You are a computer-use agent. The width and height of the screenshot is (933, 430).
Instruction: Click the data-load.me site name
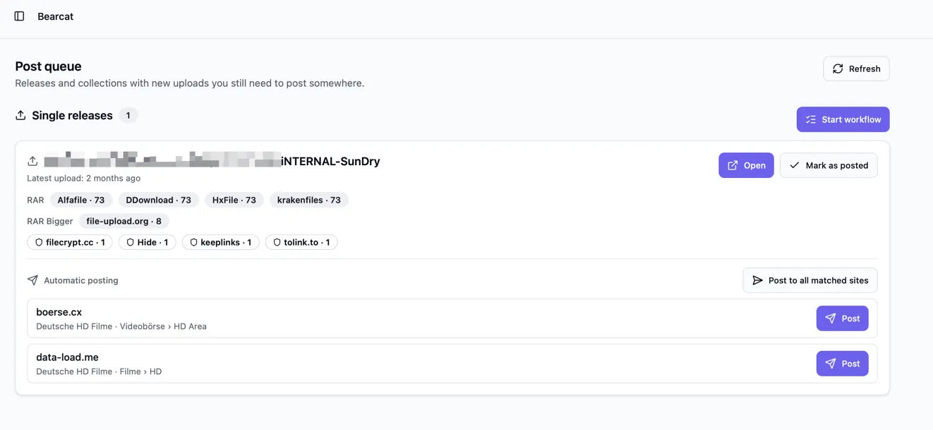pyautogui.click(x=67, y=357)
